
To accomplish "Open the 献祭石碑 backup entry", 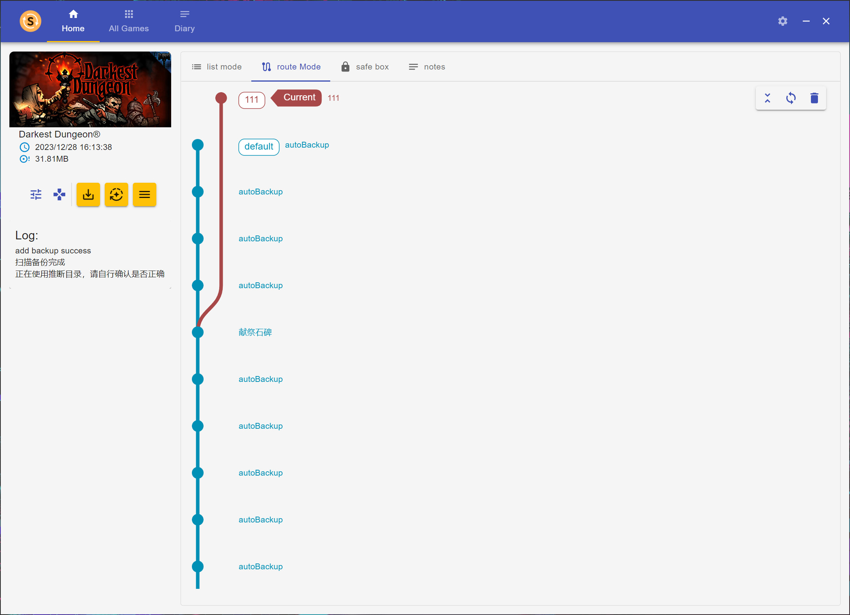I will pos(255,332).
